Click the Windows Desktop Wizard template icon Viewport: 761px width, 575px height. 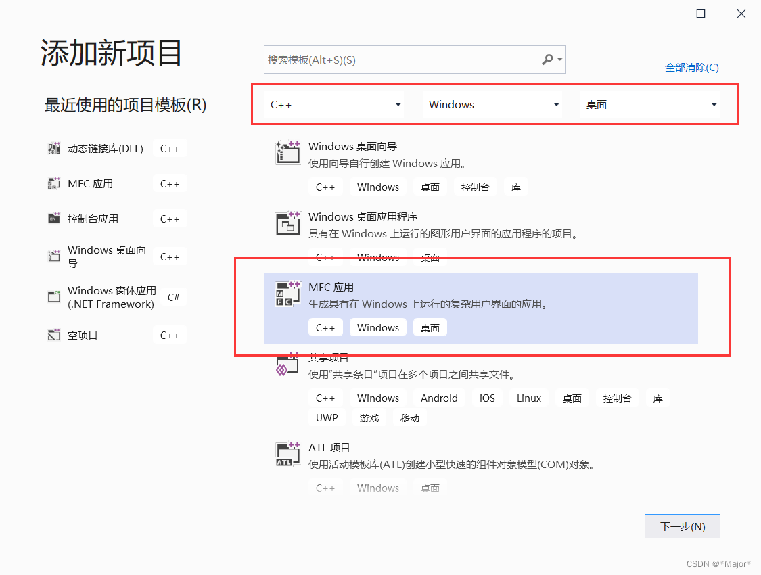coord(287,152)
